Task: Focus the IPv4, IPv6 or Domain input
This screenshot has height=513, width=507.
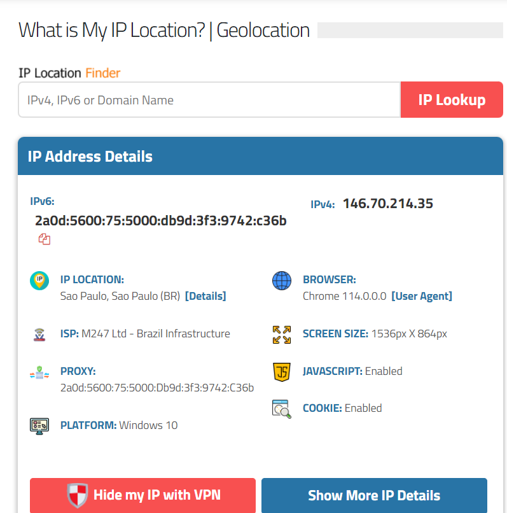Action: [209, 100]
